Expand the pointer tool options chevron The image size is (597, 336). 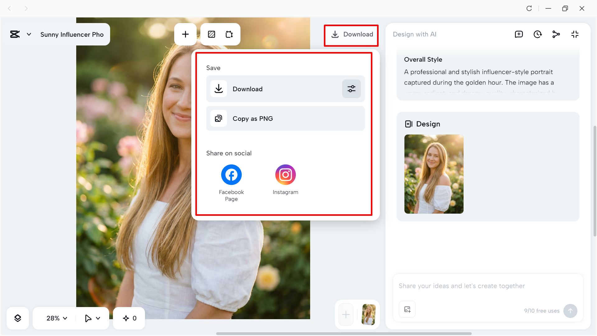(x=98, y=318)
